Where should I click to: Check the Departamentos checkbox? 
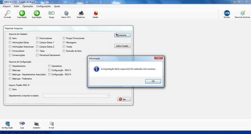pos(10,66)
